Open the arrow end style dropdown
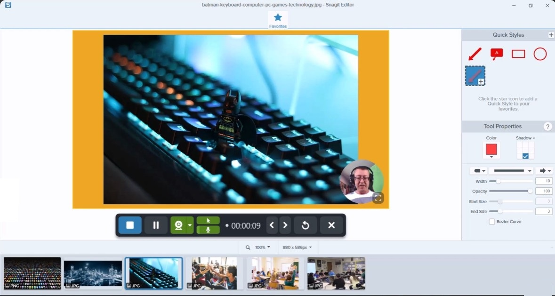 pyautogui.click(x=544, y=171)
